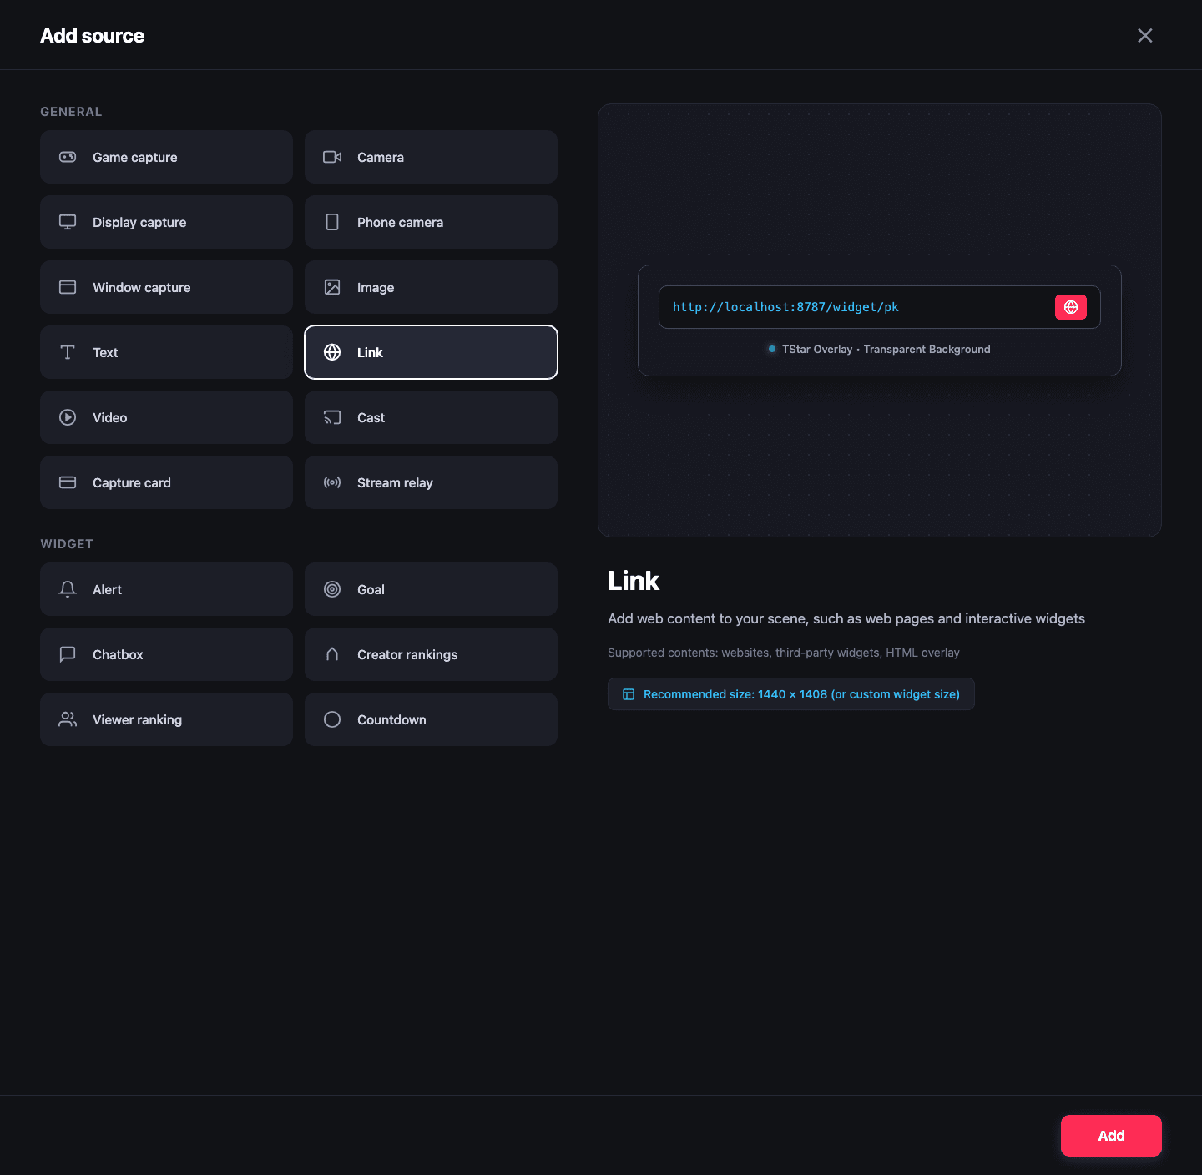Click the red Add button
1202x1175 pixels.
1111,1136
